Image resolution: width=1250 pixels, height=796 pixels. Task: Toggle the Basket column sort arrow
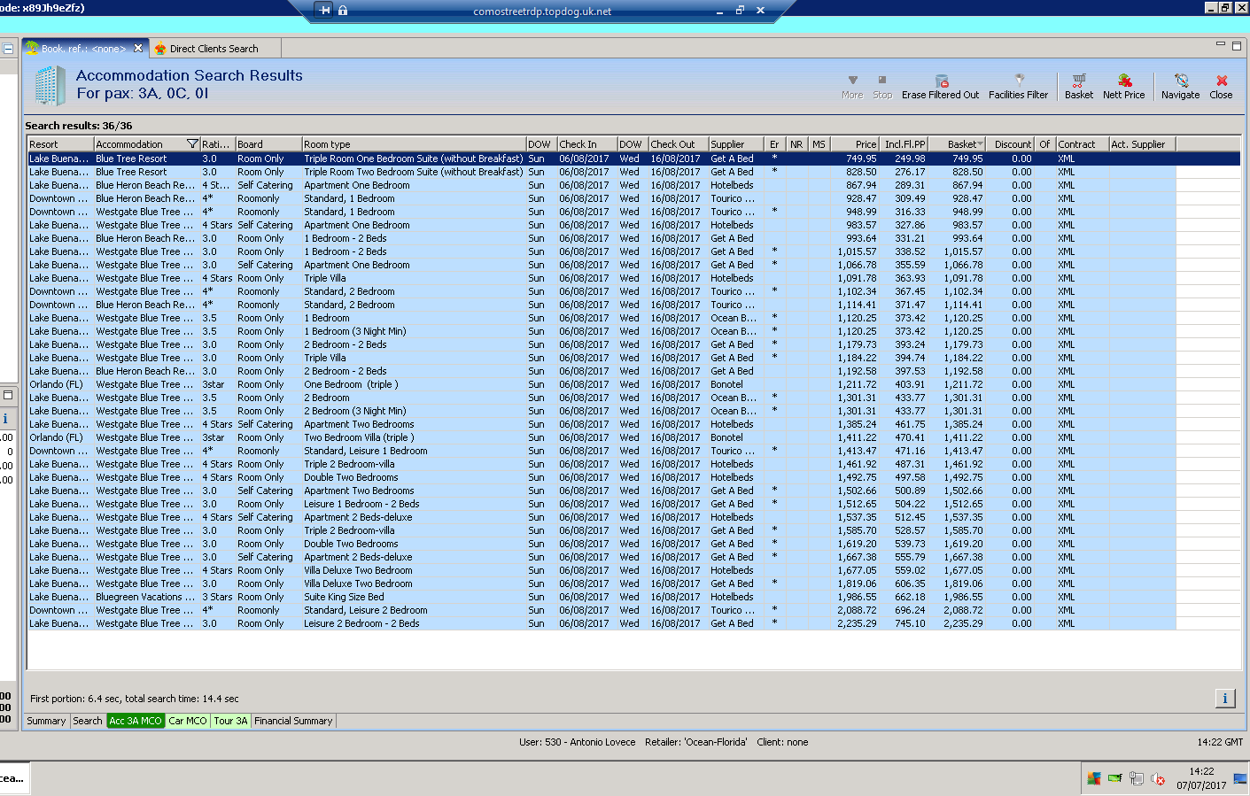(980, 144)
